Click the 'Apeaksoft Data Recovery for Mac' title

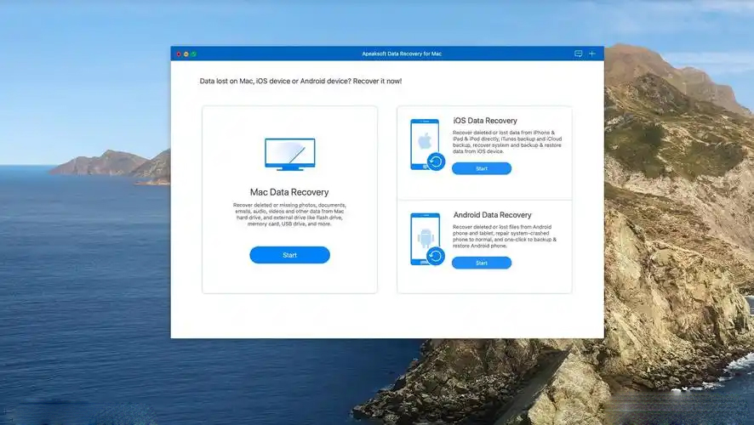point(402,54)
